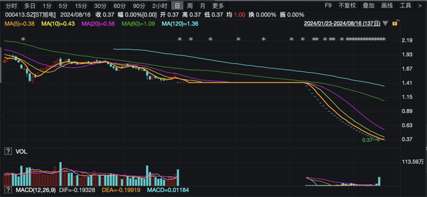Select the 1分 period tab
The image size is (427, 197).
click(47, 5)
